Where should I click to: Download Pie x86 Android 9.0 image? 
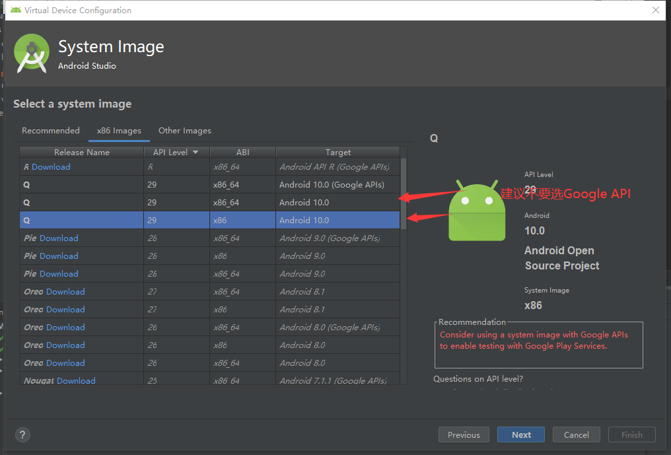pyautogui.click(x=59, y=256)
